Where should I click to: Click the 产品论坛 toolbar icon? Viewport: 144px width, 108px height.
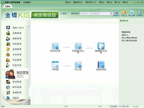pos(124,13)
